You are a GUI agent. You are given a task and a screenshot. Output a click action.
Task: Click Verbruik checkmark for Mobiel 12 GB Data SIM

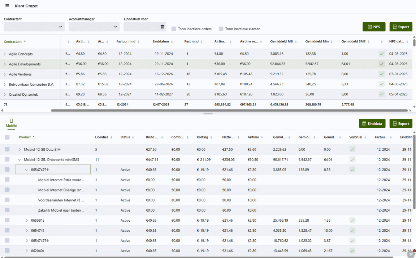pos(352,149)
